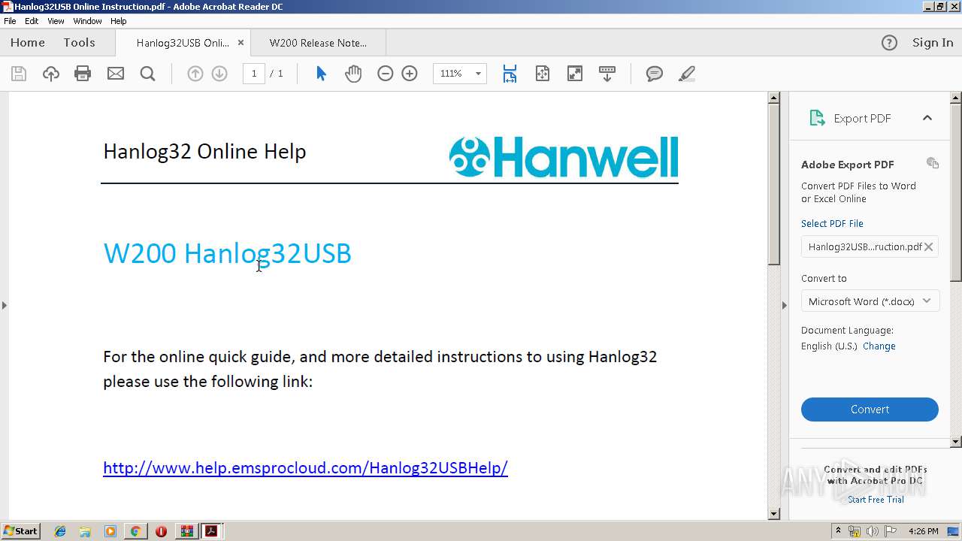The width and height of the screenshot is (962, 541).
Task: Remove selected Hanlog32USB file with X
Action: click(929, 246)
